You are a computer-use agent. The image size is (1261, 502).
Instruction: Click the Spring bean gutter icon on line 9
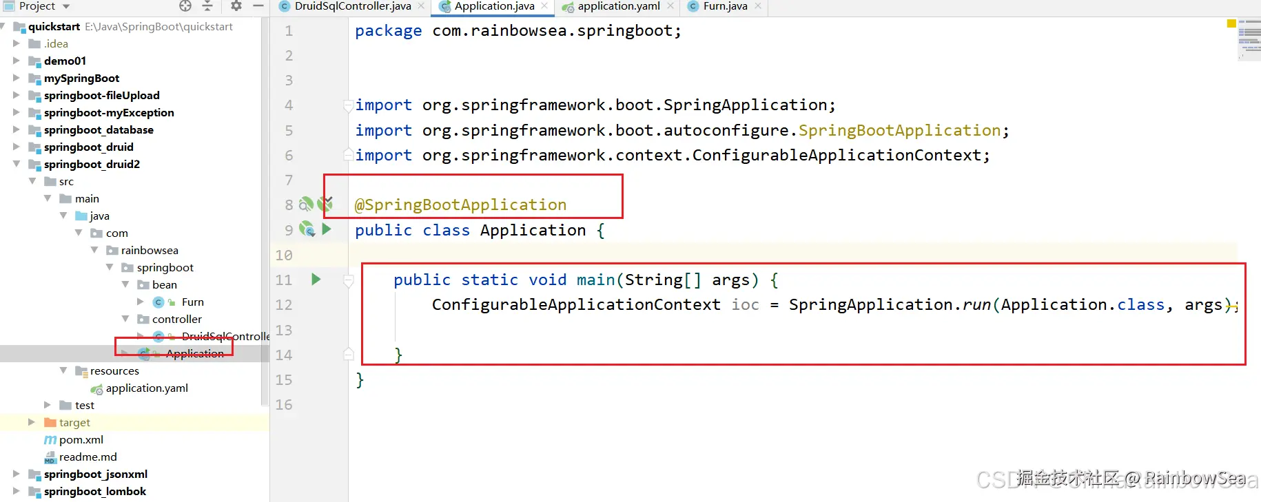click(307, 229)
